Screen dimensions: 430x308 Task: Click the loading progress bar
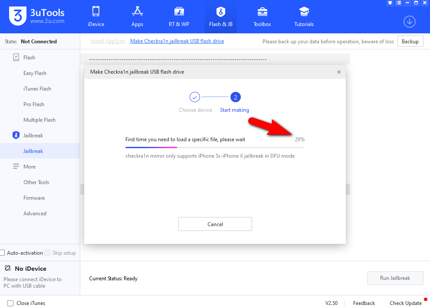(215, 147)
